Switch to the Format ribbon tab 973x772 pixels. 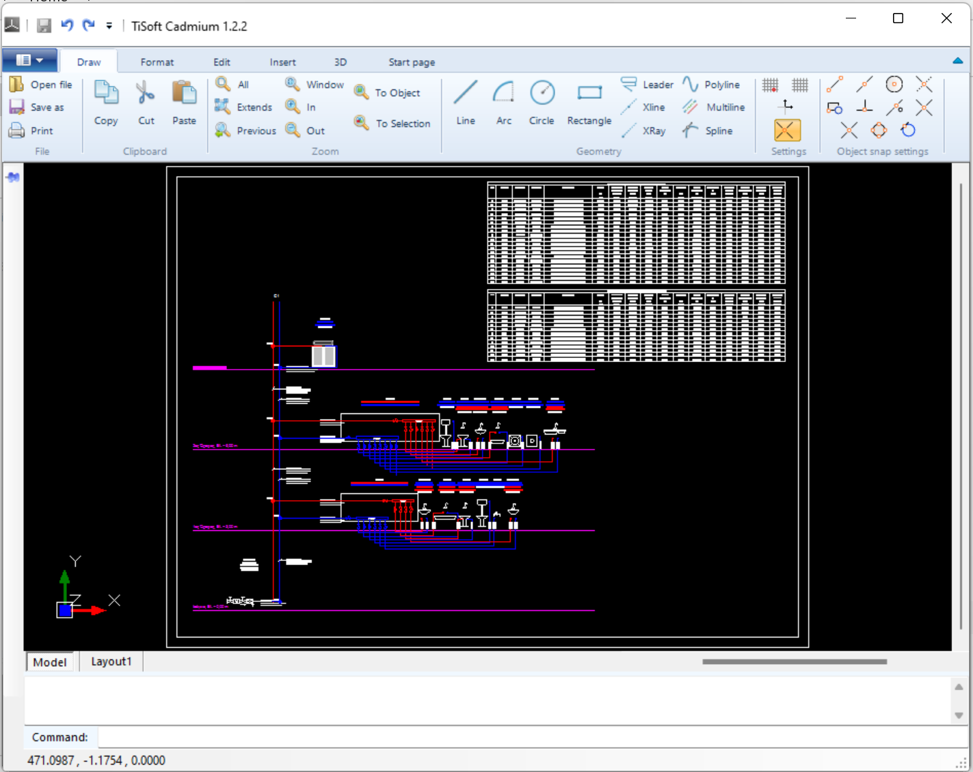click(157, 61)
